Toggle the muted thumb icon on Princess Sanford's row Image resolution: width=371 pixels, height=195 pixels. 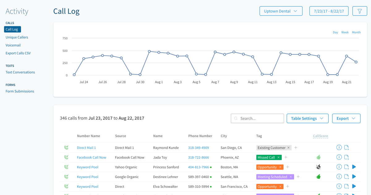point(318,167)
